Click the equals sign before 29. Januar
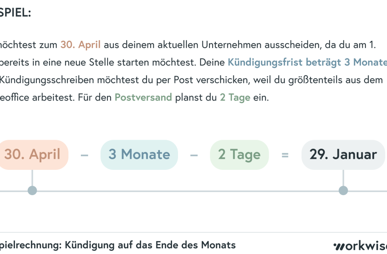Viewport: 387px width, 254px height. click(285, 155)
